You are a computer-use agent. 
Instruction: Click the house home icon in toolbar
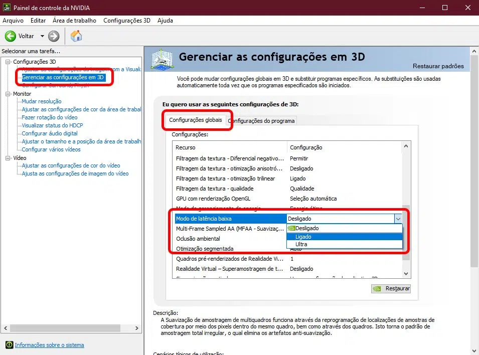[x=76, y=36]
